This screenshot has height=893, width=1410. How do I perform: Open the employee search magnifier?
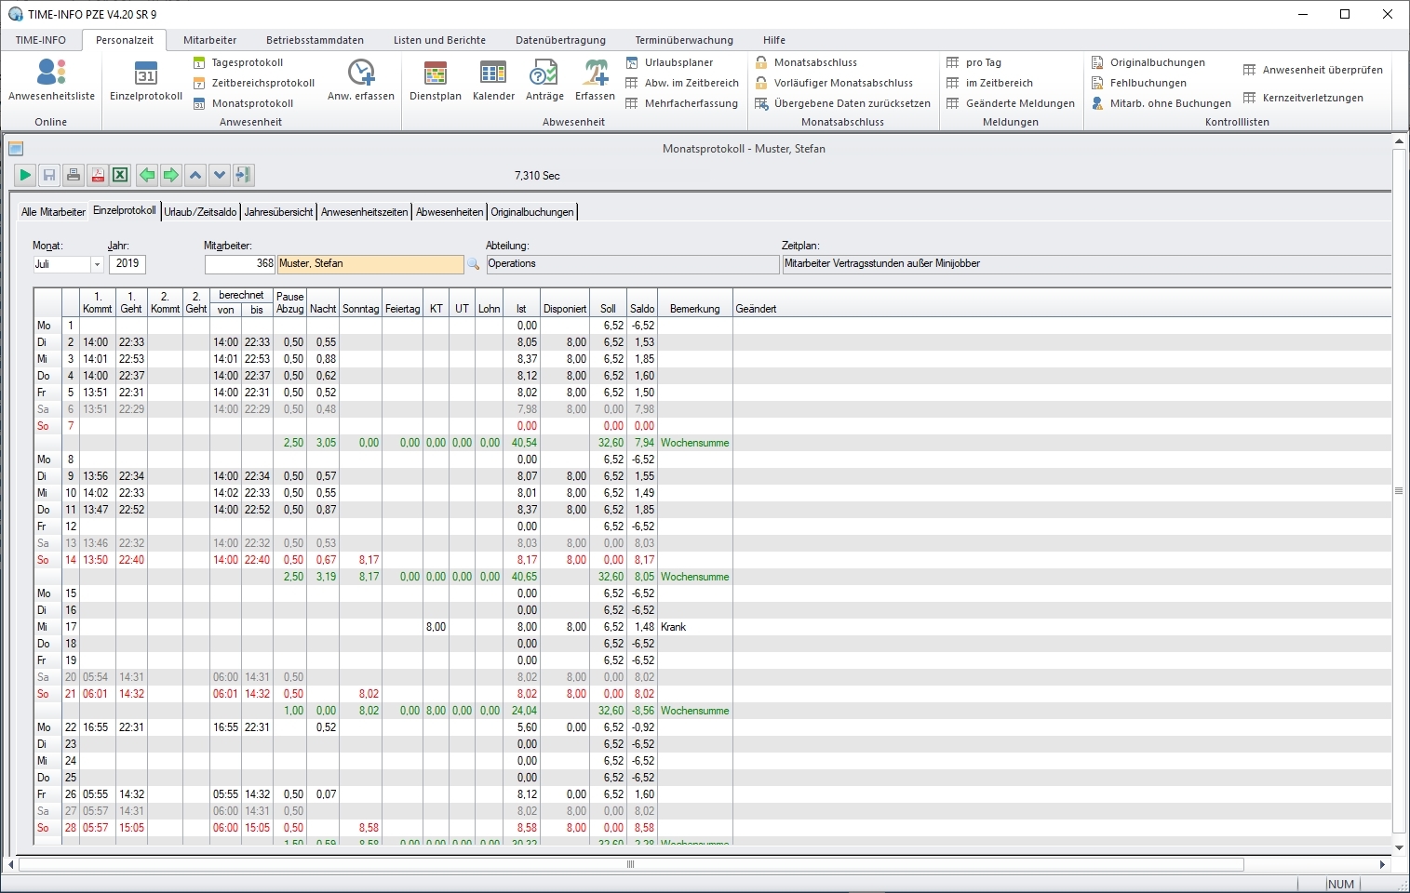pos(473,264)
